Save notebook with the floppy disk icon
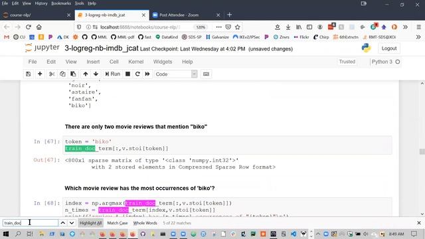This screenshot has width=425, height=239. click(28, 74)
